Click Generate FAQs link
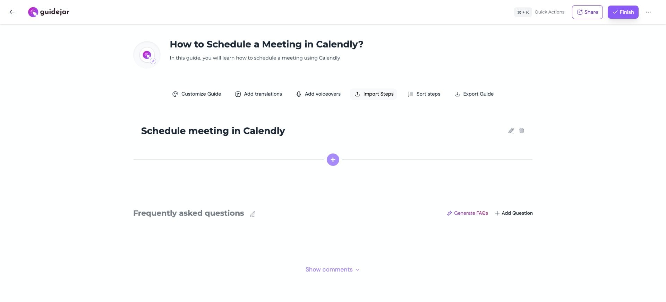 [467, 213]
